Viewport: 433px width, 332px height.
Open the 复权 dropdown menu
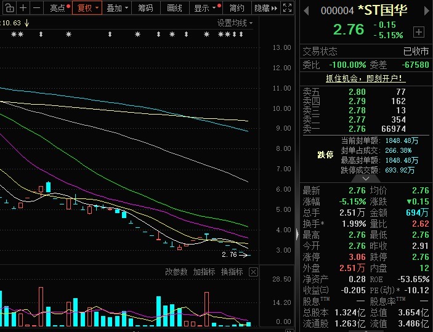click(x=88, y=8)
